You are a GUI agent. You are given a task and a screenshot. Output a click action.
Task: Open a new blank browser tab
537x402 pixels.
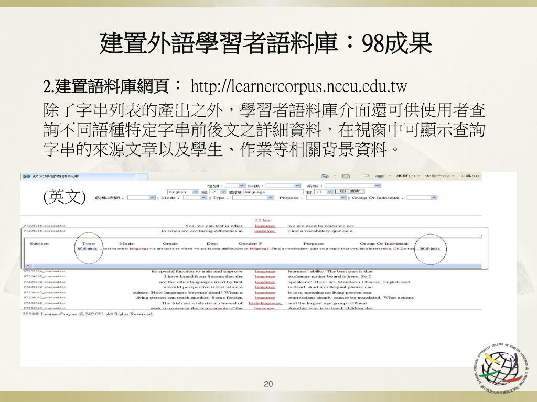[x=142, y=176]
